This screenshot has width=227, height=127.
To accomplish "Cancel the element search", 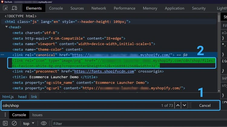I will (x=205, y=105).
